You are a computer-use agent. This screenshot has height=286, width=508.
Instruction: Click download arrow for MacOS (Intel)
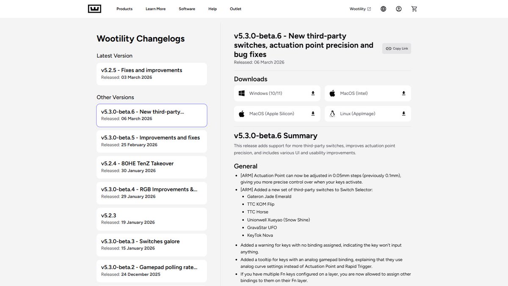click(403, 93)
